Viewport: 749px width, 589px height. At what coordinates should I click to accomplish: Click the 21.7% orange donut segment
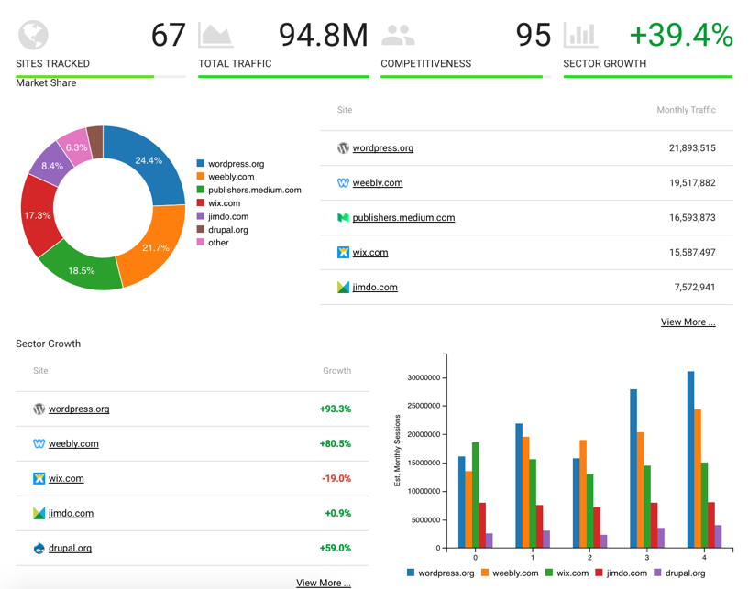point(155,247)
